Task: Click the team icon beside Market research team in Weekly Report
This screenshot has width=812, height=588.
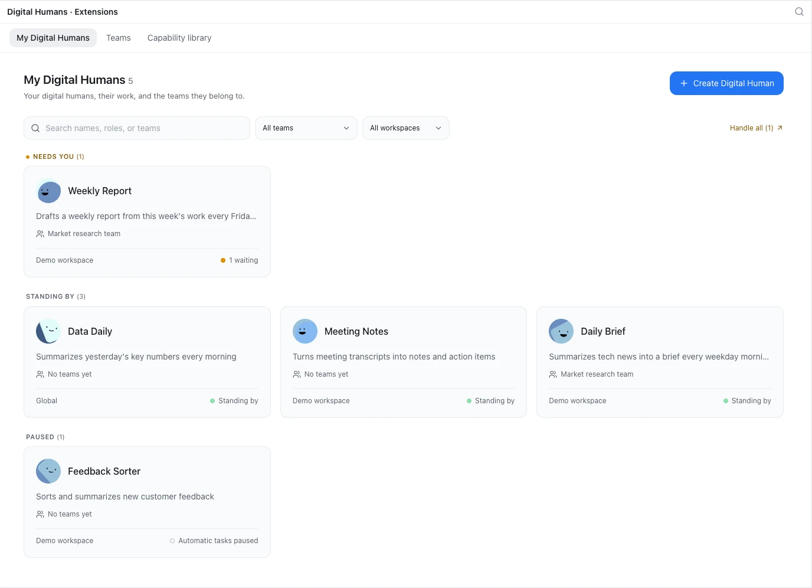Action: [40, 234]
